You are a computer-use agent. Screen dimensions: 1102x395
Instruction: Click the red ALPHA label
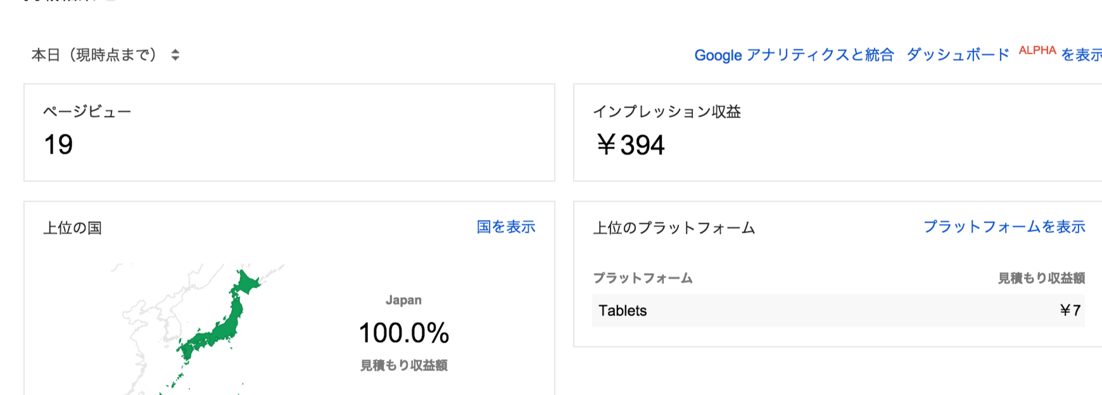(1037, 51)
